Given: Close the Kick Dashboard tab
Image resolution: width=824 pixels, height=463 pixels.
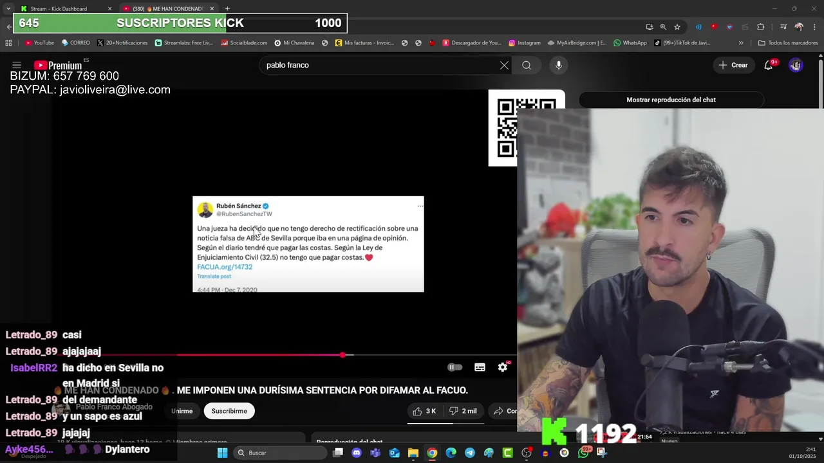Looking at the screenshot, I should click(x=109, y=9).
